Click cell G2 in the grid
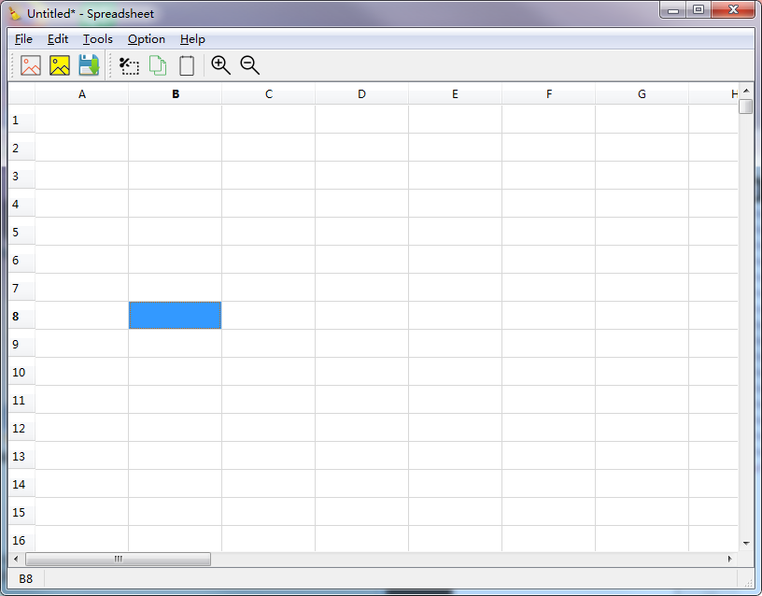Viewport: 762px width, 596px height. [642, 148]
